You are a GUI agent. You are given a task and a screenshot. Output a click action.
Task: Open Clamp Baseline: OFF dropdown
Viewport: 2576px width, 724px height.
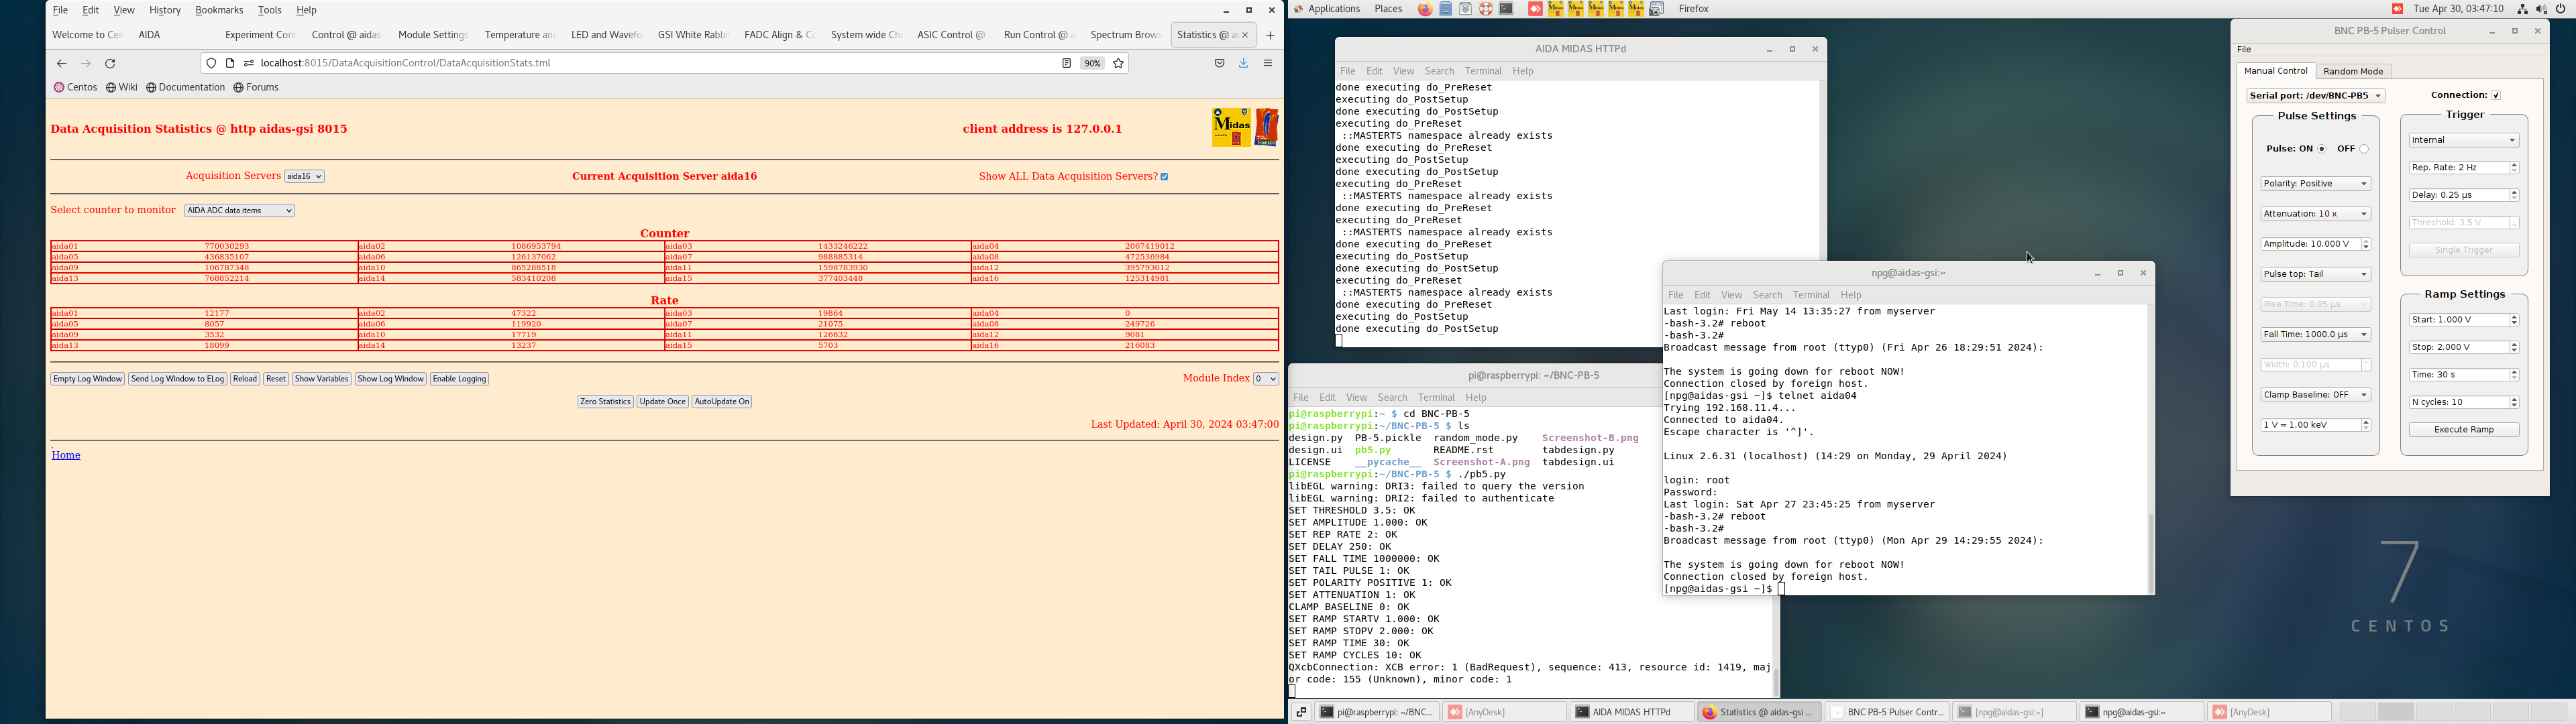tap(2315, 395)
